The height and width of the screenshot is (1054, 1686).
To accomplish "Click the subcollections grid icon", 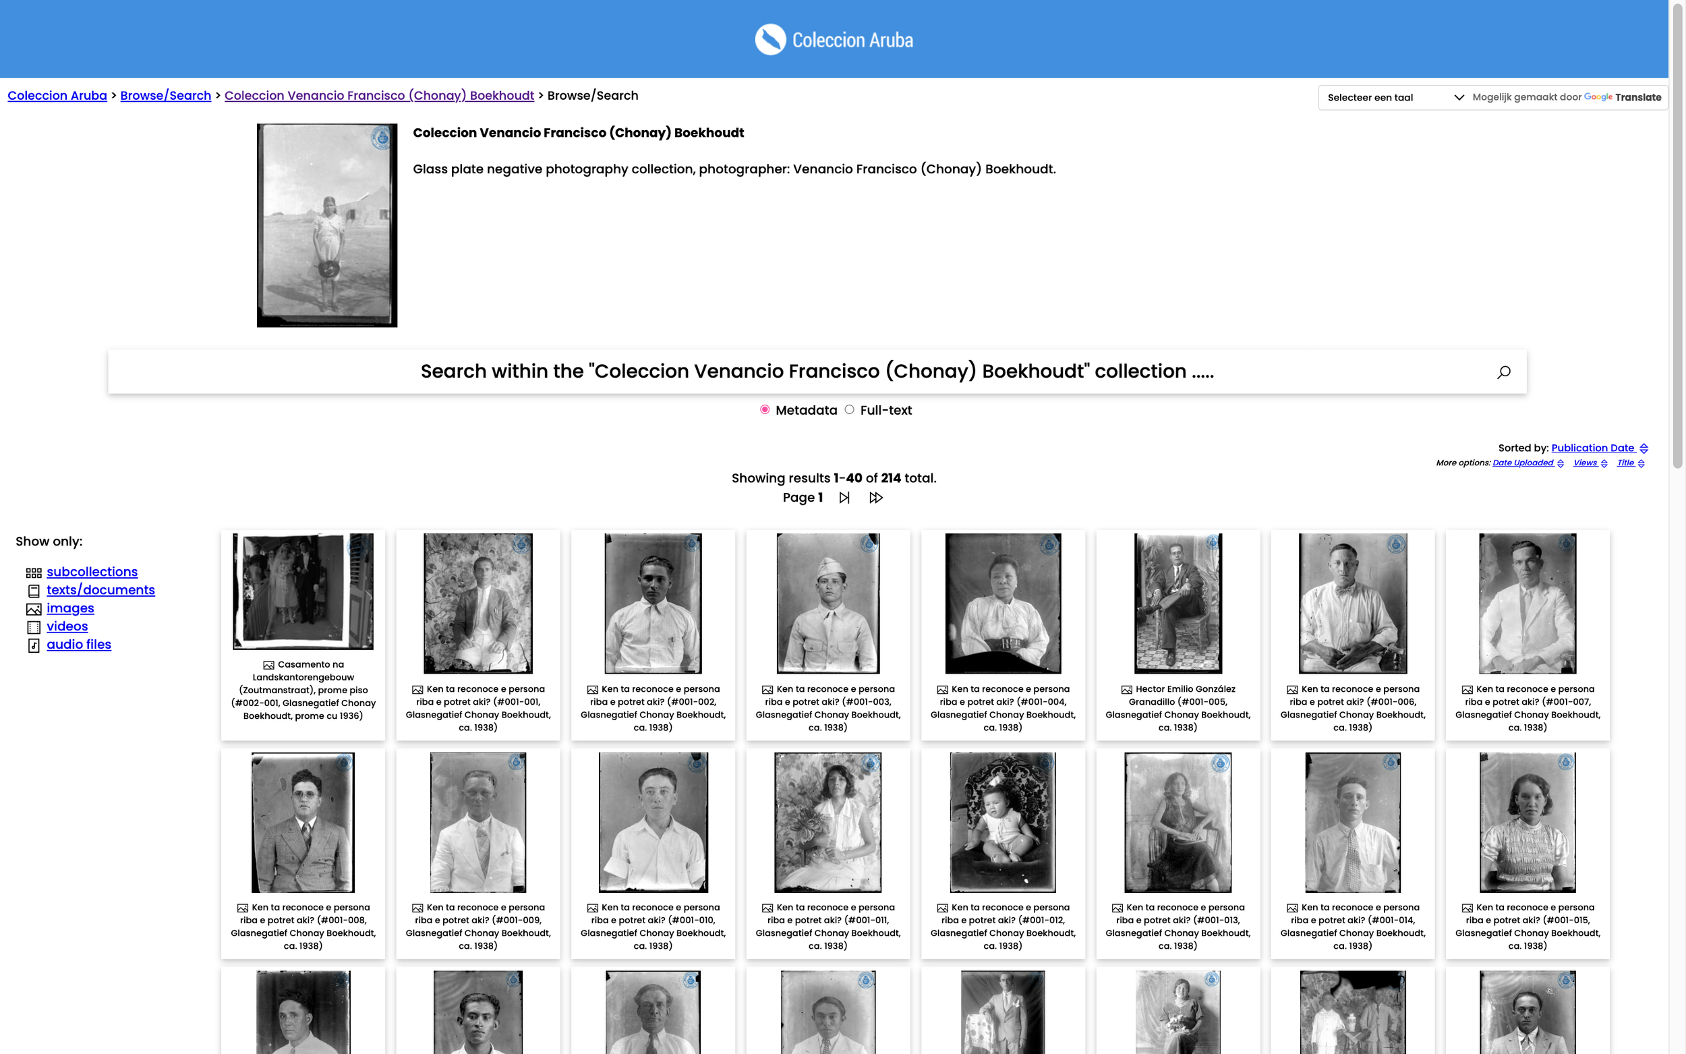I will [34, 573].
